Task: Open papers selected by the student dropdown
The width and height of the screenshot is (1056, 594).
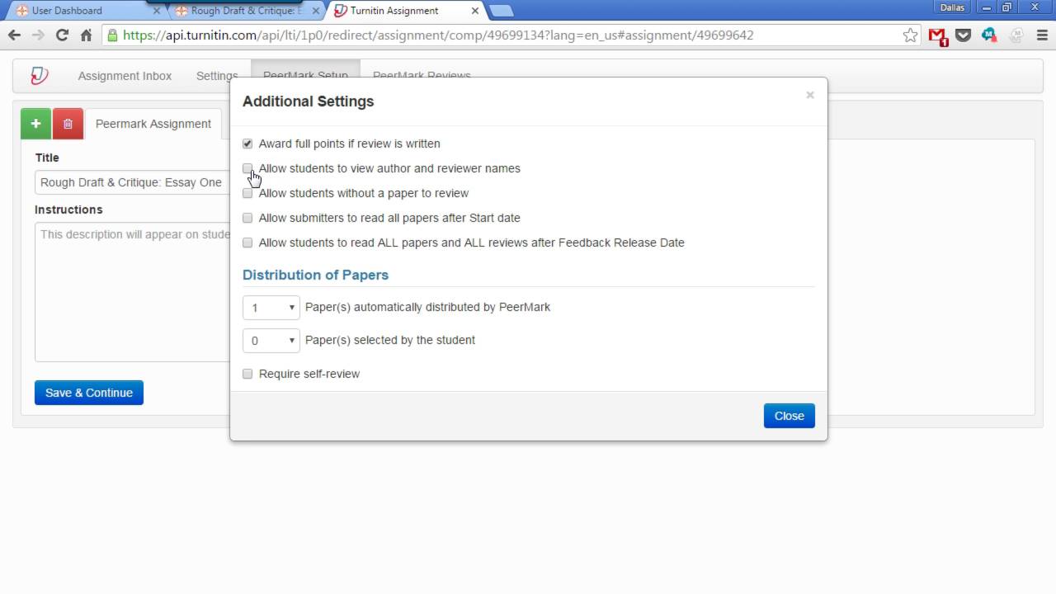Action: [271, 341]
